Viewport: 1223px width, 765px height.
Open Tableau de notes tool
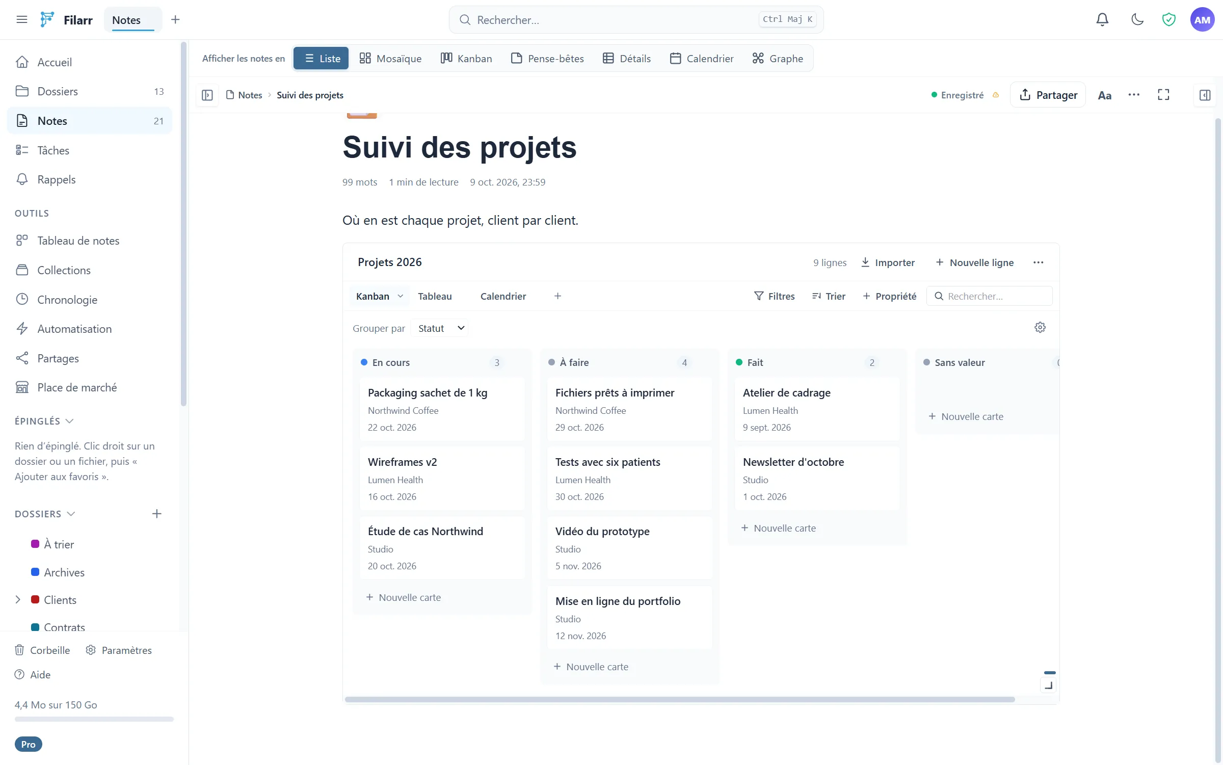(x=90, y=241)
